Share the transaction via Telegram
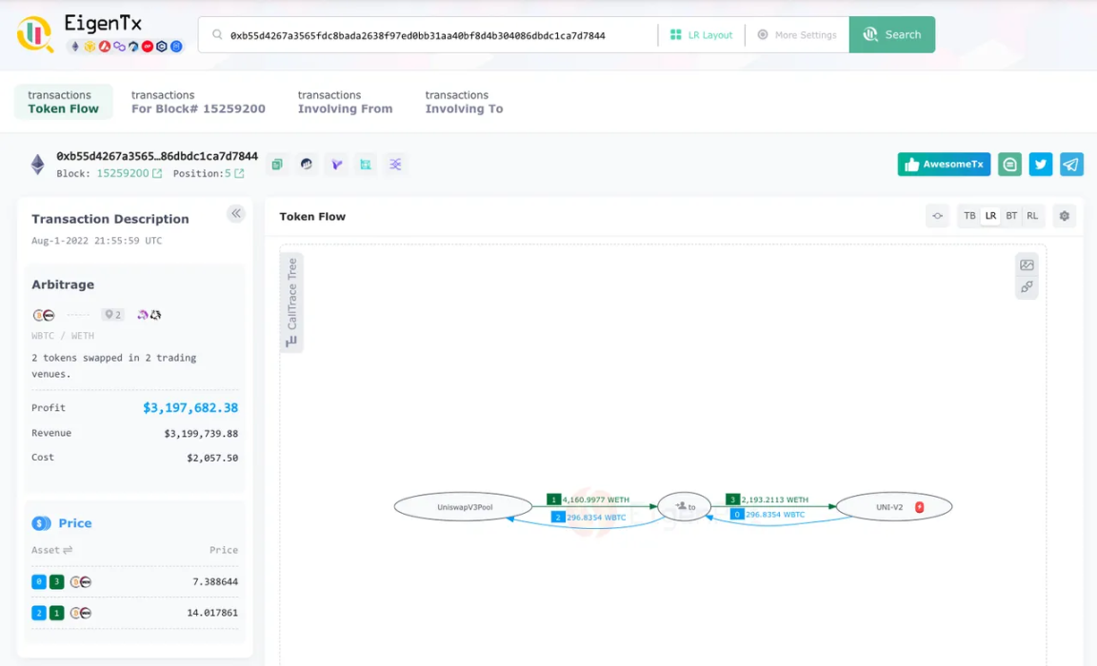 point(1071,165)
